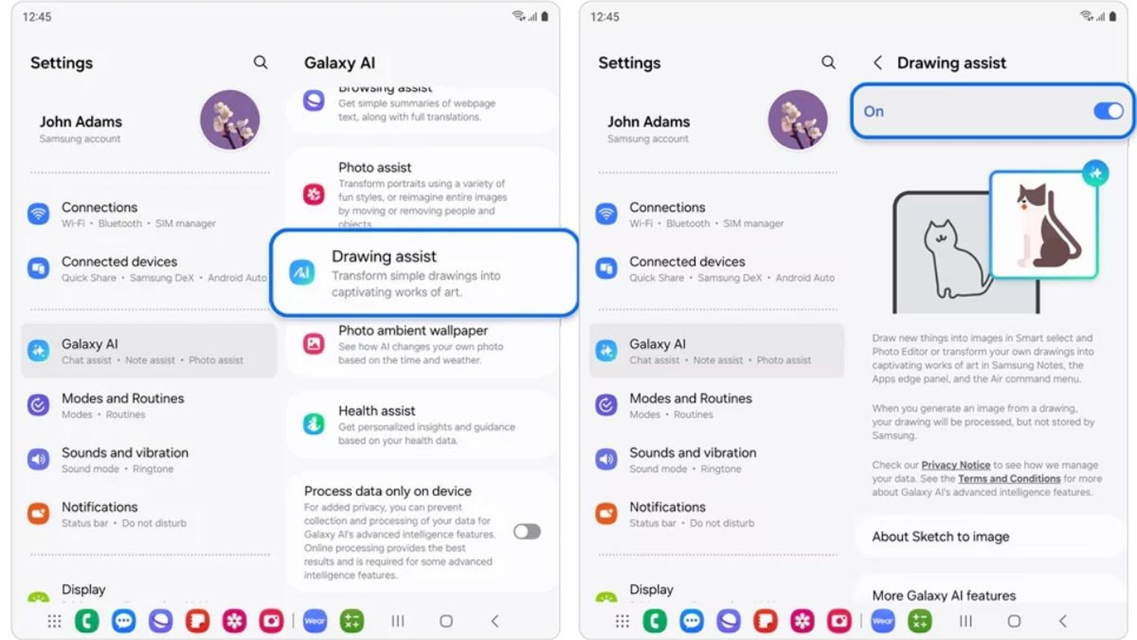
Task: Enable Chat Assist feature toggle
Action: coord(1110,111)
